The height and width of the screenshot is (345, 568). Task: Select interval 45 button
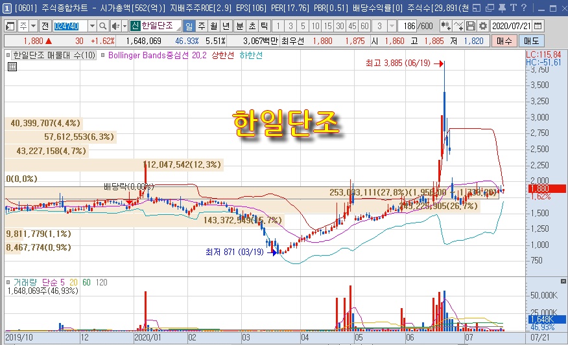[x=352, y=26]
